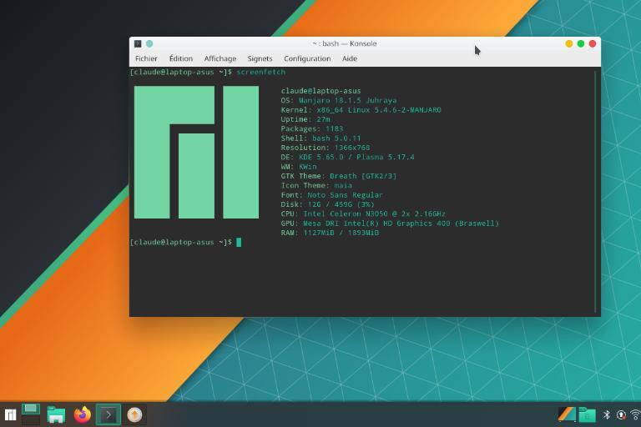
Task: Open the Aide menu
Action: point(350,58)
